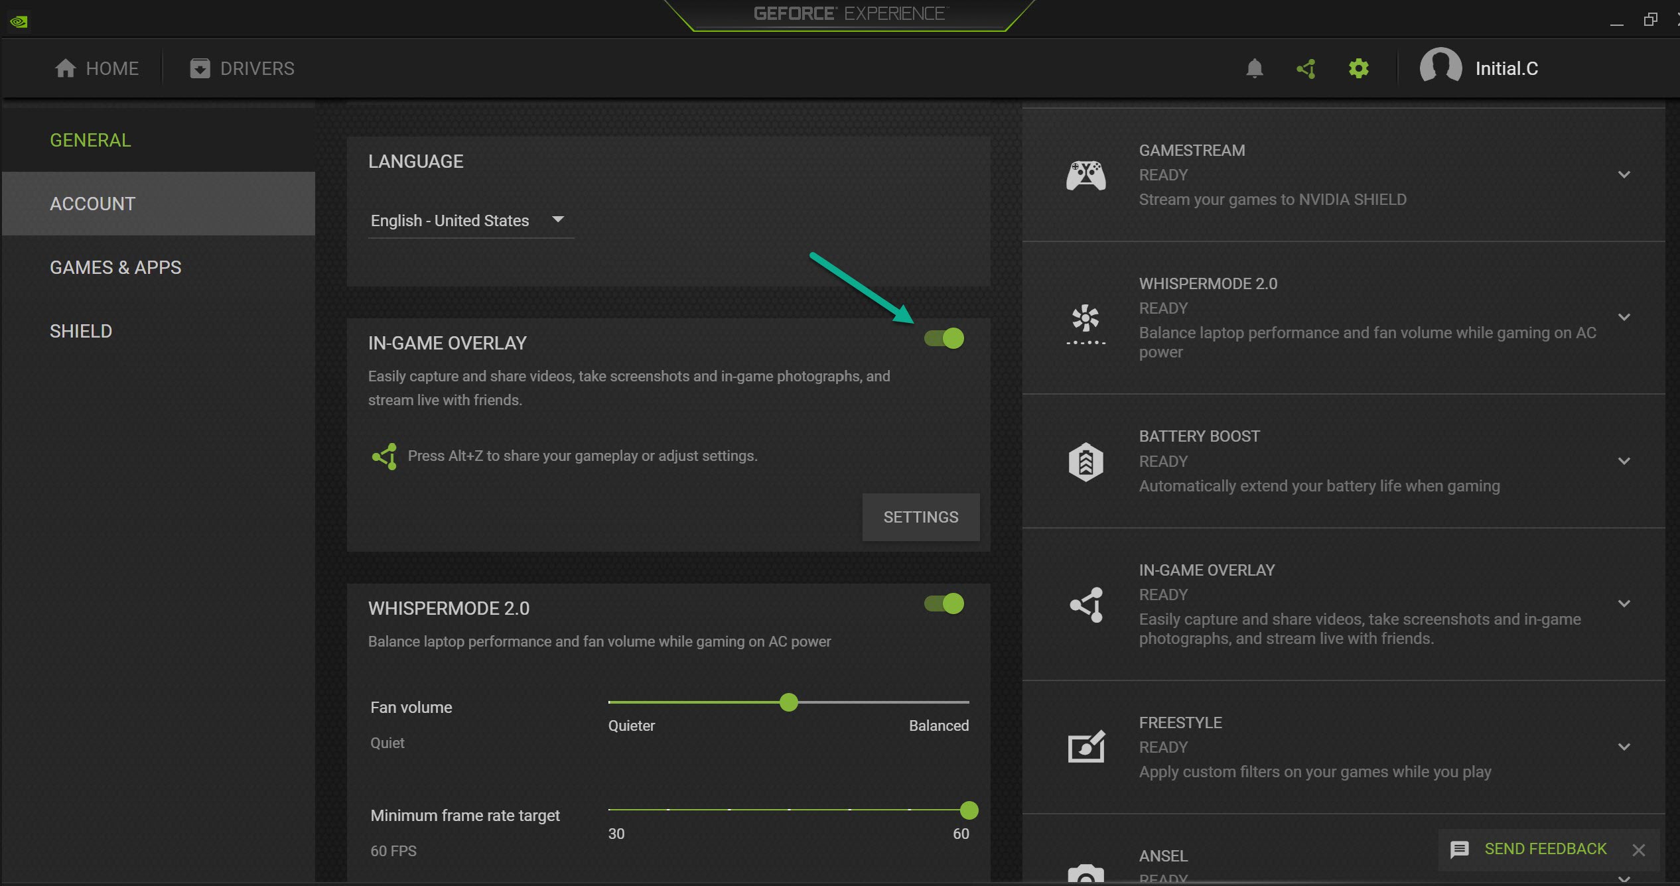
Task: Click the share icon in top bar
Action: pos(1306,68)
